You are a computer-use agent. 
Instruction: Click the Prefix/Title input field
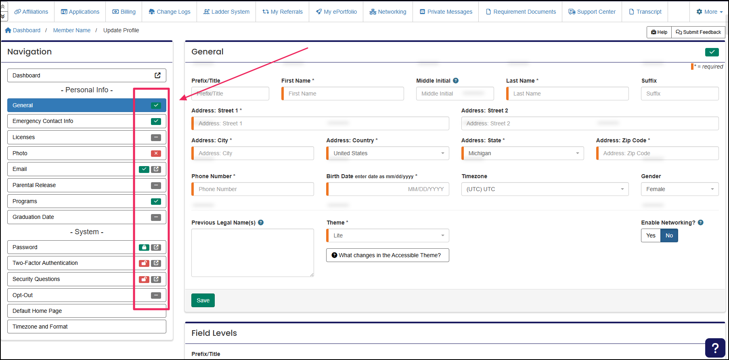[x=230, y=94]
